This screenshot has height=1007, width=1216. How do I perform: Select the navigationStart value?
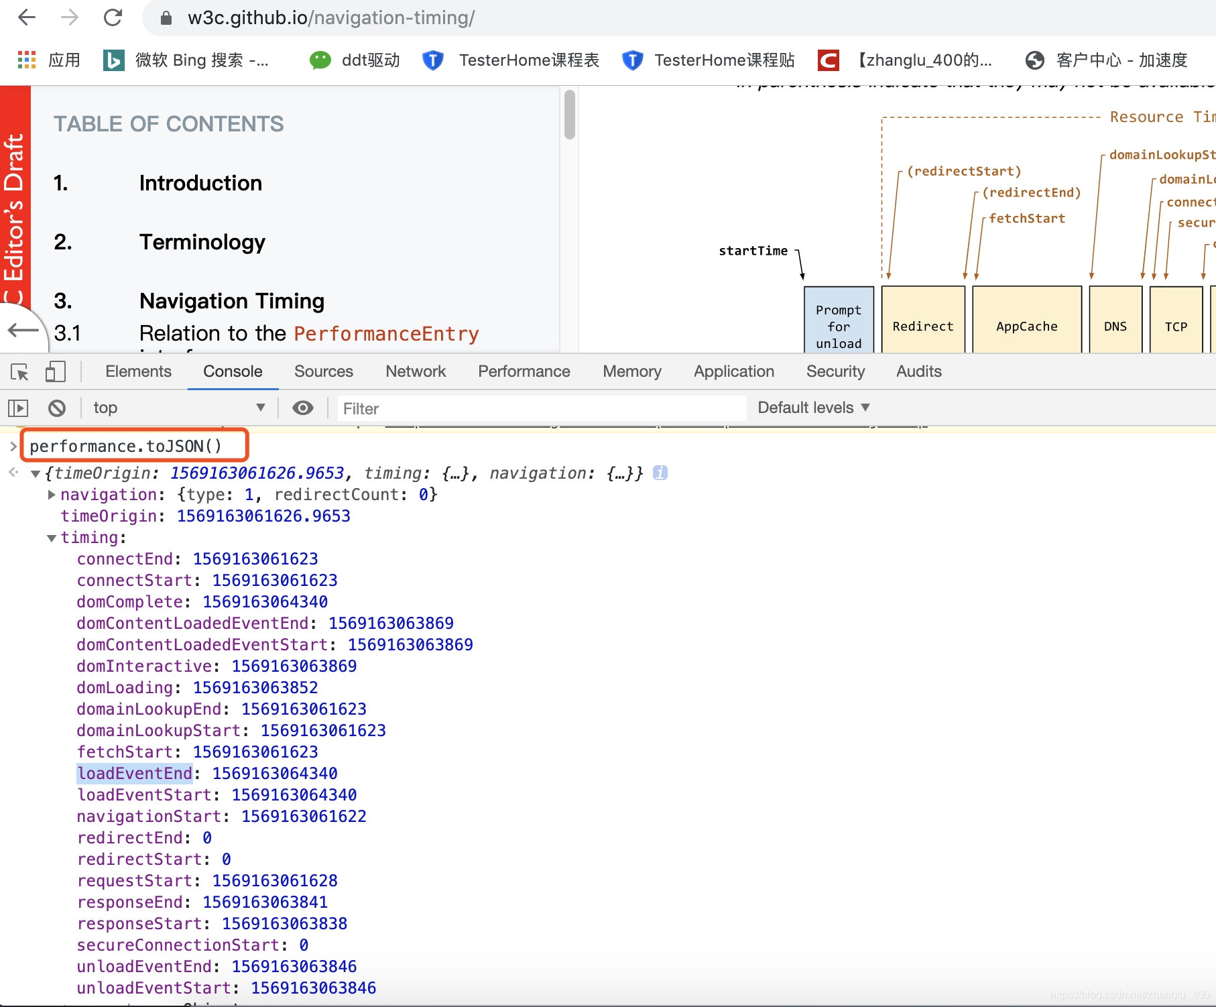coord(304,817)
